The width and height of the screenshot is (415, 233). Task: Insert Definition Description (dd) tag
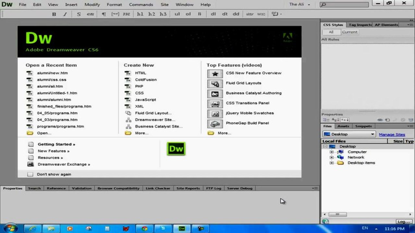tap(236, 14)
